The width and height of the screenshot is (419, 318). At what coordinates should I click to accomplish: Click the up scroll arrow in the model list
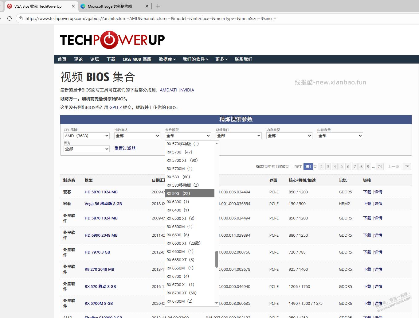tap(217, 143)
